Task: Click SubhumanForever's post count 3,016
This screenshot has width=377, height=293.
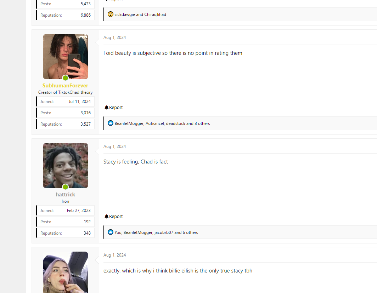Action: (86, 113)
